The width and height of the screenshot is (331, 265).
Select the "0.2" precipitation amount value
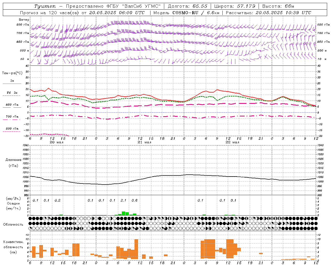[x=57, y=200]
